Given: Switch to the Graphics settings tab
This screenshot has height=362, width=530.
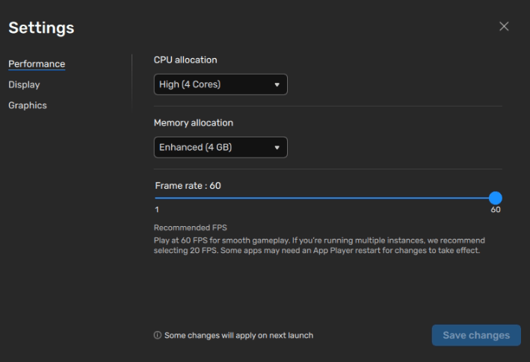Looking at the screenshot, I should [28, 105].
